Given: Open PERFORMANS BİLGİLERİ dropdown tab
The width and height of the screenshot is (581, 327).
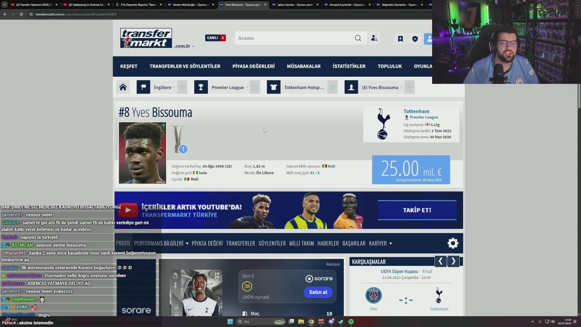Looking at the screenshot, I should [161, 243].
